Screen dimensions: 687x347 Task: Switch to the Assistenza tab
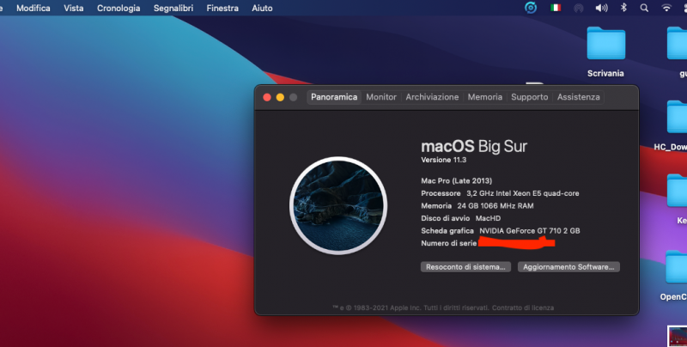pyautogui.click(x=578, y=97)
